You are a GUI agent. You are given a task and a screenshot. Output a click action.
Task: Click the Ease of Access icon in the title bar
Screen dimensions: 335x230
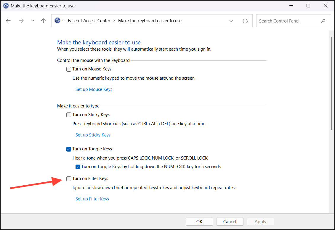click(x=6, y=5)
